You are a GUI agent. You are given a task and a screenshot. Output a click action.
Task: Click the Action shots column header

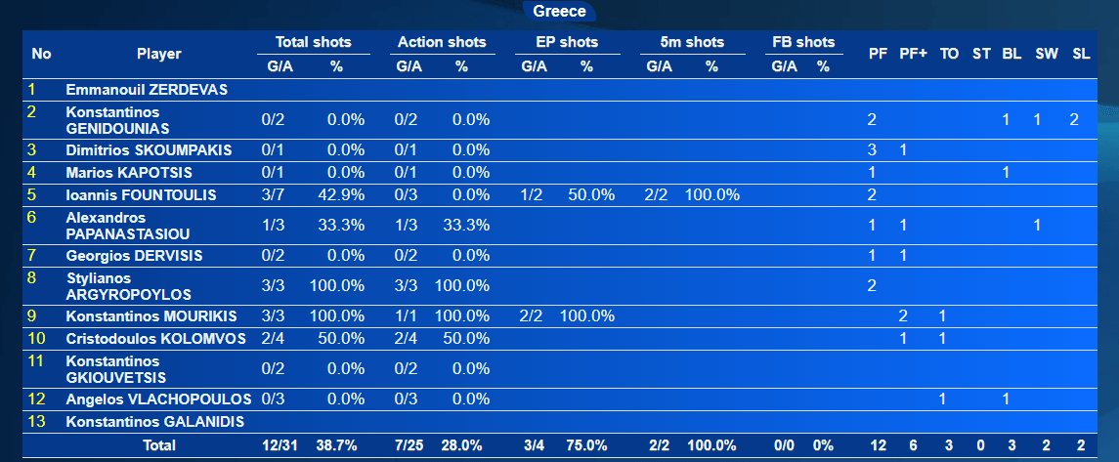click(441, 42)
